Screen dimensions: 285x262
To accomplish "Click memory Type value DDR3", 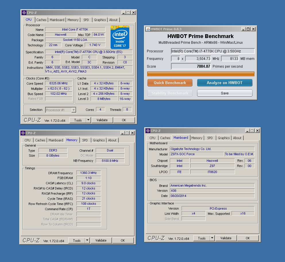I will click(53, 150).
